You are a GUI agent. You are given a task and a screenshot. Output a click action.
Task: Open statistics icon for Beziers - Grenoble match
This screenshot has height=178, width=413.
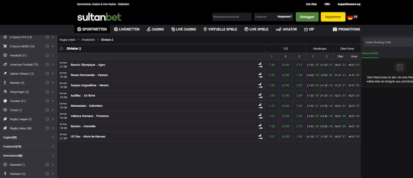click(260, 126)
